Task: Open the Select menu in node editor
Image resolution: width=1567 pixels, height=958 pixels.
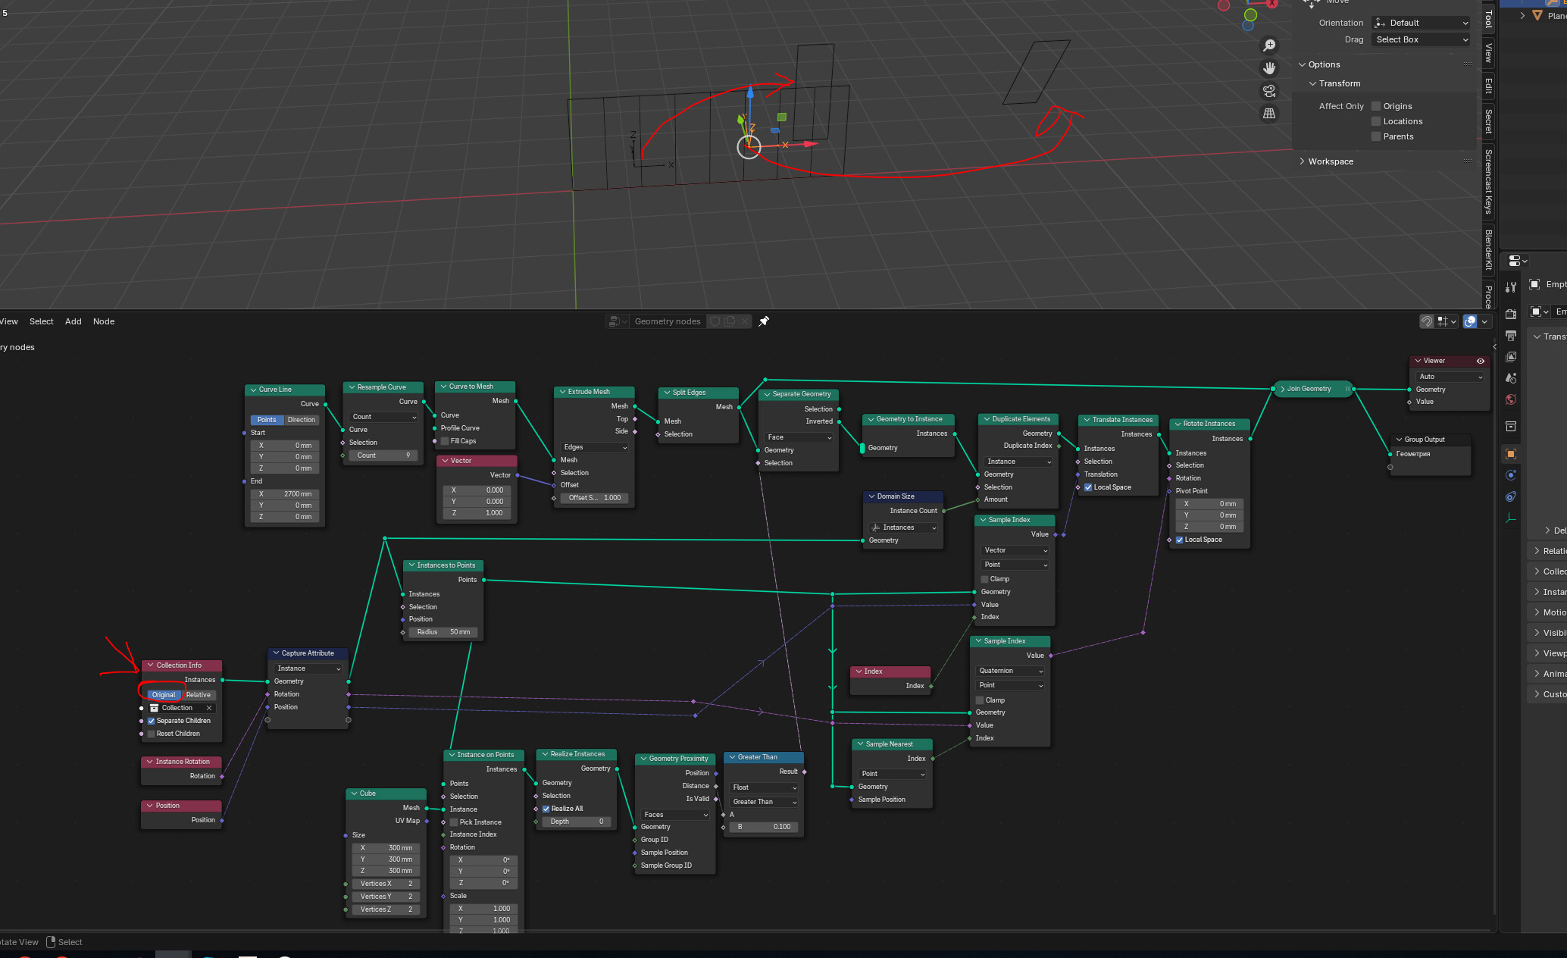Action: [x=42, y=321]
